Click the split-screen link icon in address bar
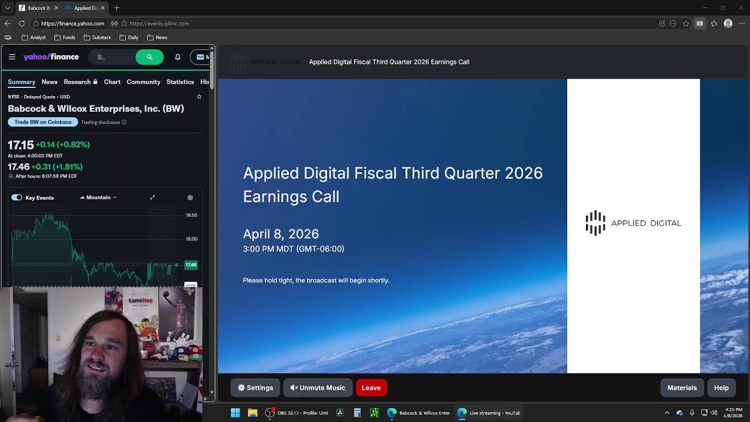Screen dimensions: 750x422 tap(115, 23)
